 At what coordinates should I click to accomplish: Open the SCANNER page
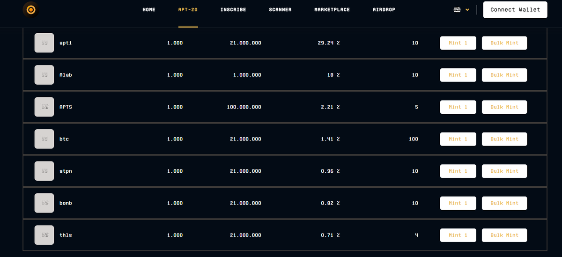coord(280,10)
